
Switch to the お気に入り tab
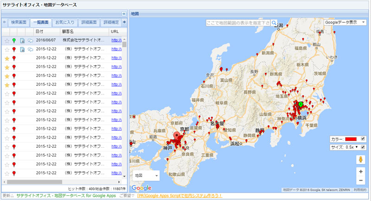pyautogui.click(x=65, y=22)
